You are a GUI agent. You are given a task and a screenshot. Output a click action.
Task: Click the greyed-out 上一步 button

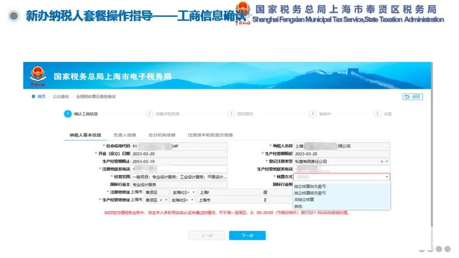point(207,236)
